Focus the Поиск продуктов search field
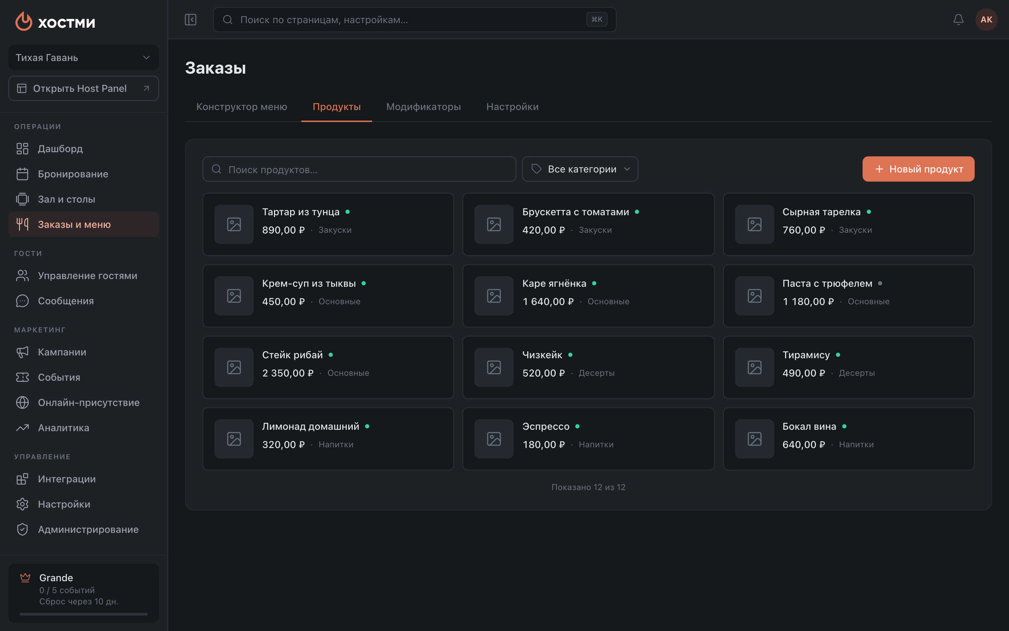Image resolution: width=1009 pixels, height=631 pixels. pyautogui.click(x=359, y=169)
